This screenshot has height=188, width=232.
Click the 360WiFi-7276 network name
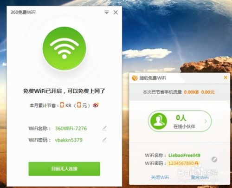point(71,129)
